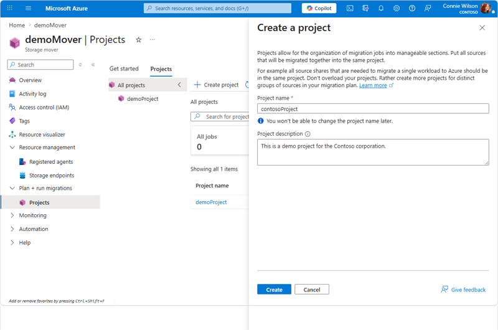The image size is (498, 330).
Task: Open the portal hamburger menu
Action: coord(28,8)
